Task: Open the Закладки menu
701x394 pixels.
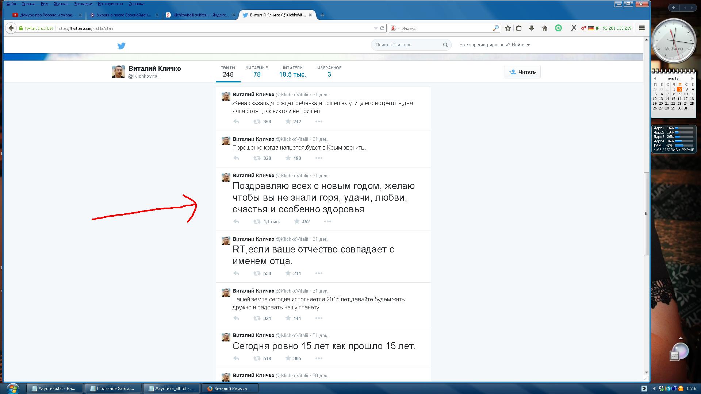Action: 83,4
